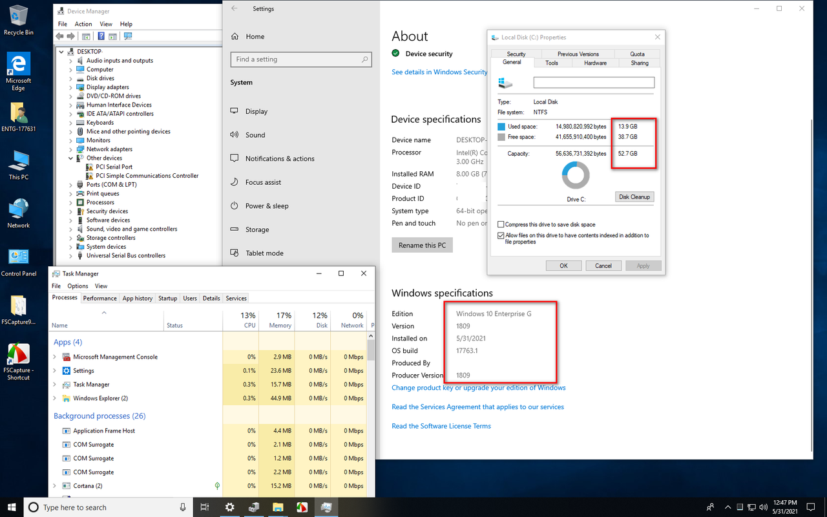Image resolution: width=827 pixels, height=517 pixels.
Task: Switch to Startup tab in Task Manager
Action: tap(168, 298)
